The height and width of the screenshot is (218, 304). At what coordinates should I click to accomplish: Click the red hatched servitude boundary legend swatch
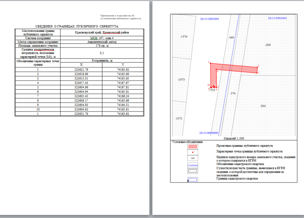192,147
